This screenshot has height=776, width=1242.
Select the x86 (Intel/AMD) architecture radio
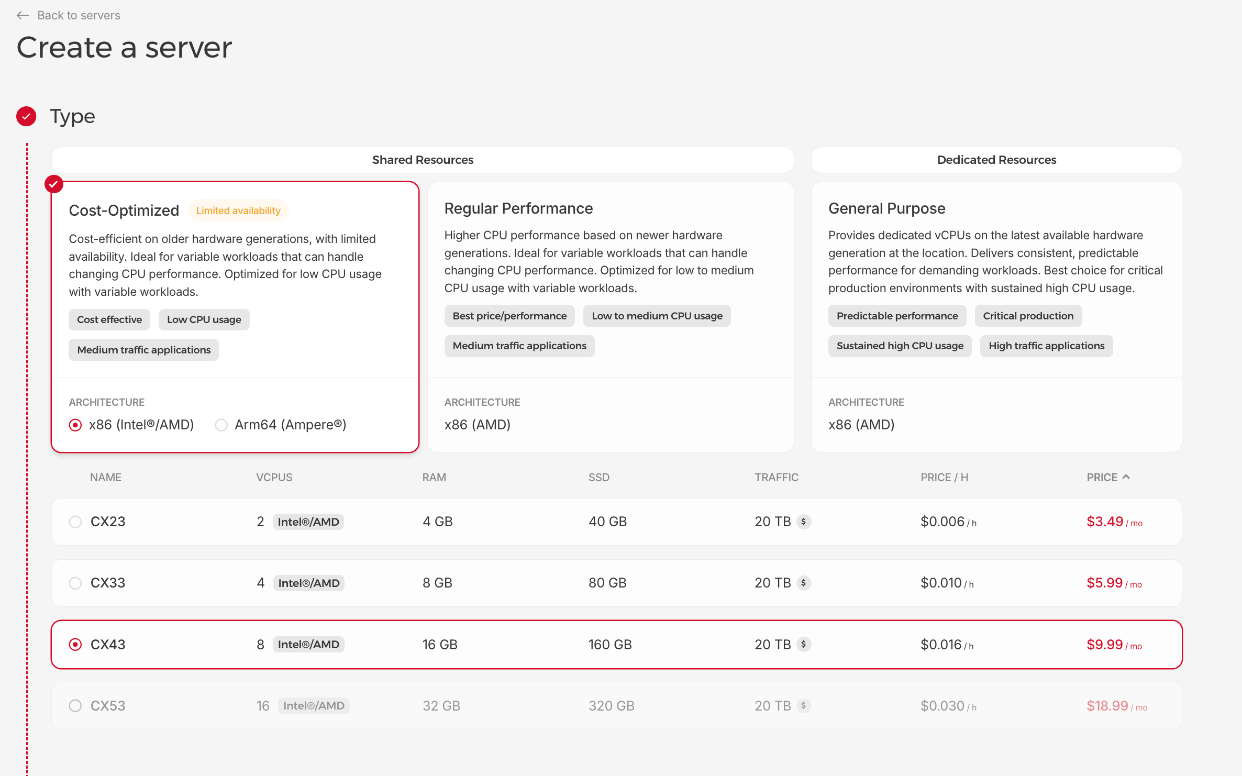tap(75, 425)
